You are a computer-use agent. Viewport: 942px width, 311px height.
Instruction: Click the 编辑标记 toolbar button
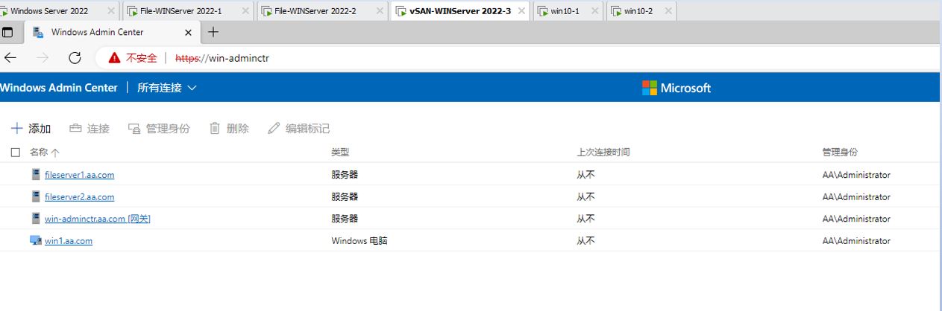(298, 129)
